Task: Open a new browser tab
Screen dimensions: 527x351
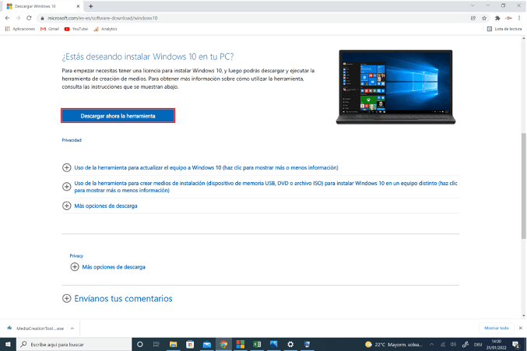Action: click(x=91, y=5)
